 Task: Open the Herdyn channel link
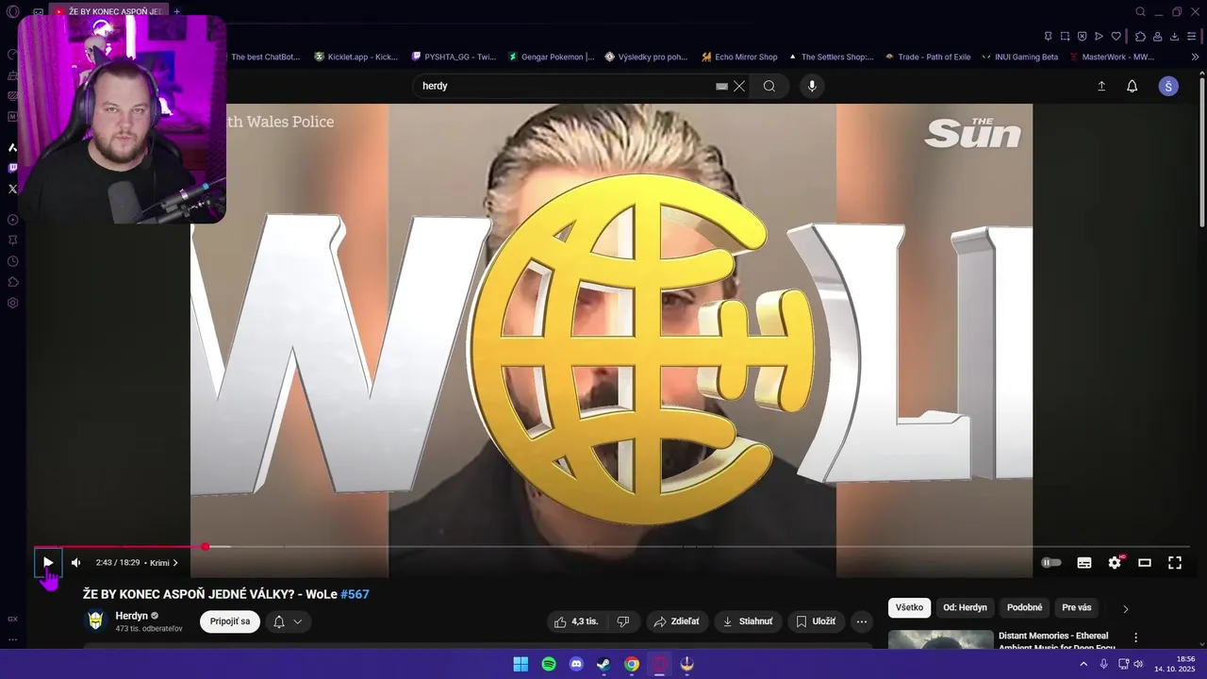131,616
